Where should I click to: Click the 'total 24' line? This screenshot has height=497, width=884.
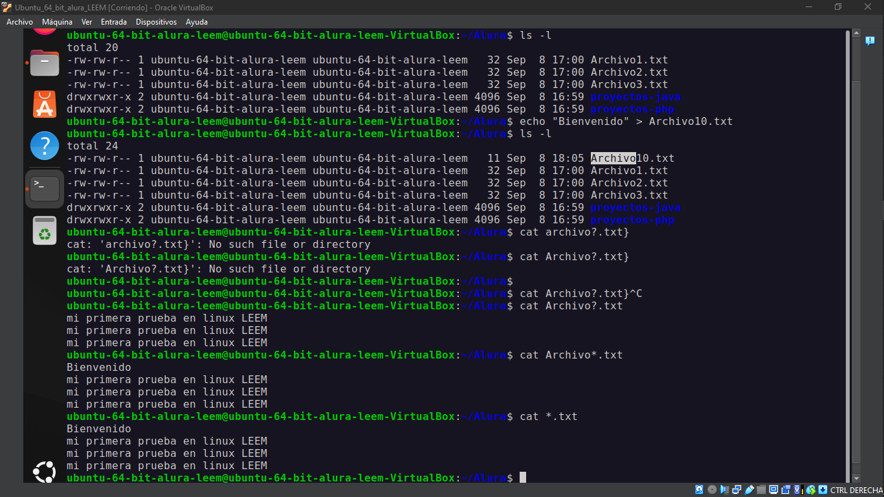click(x=93, y=146)
